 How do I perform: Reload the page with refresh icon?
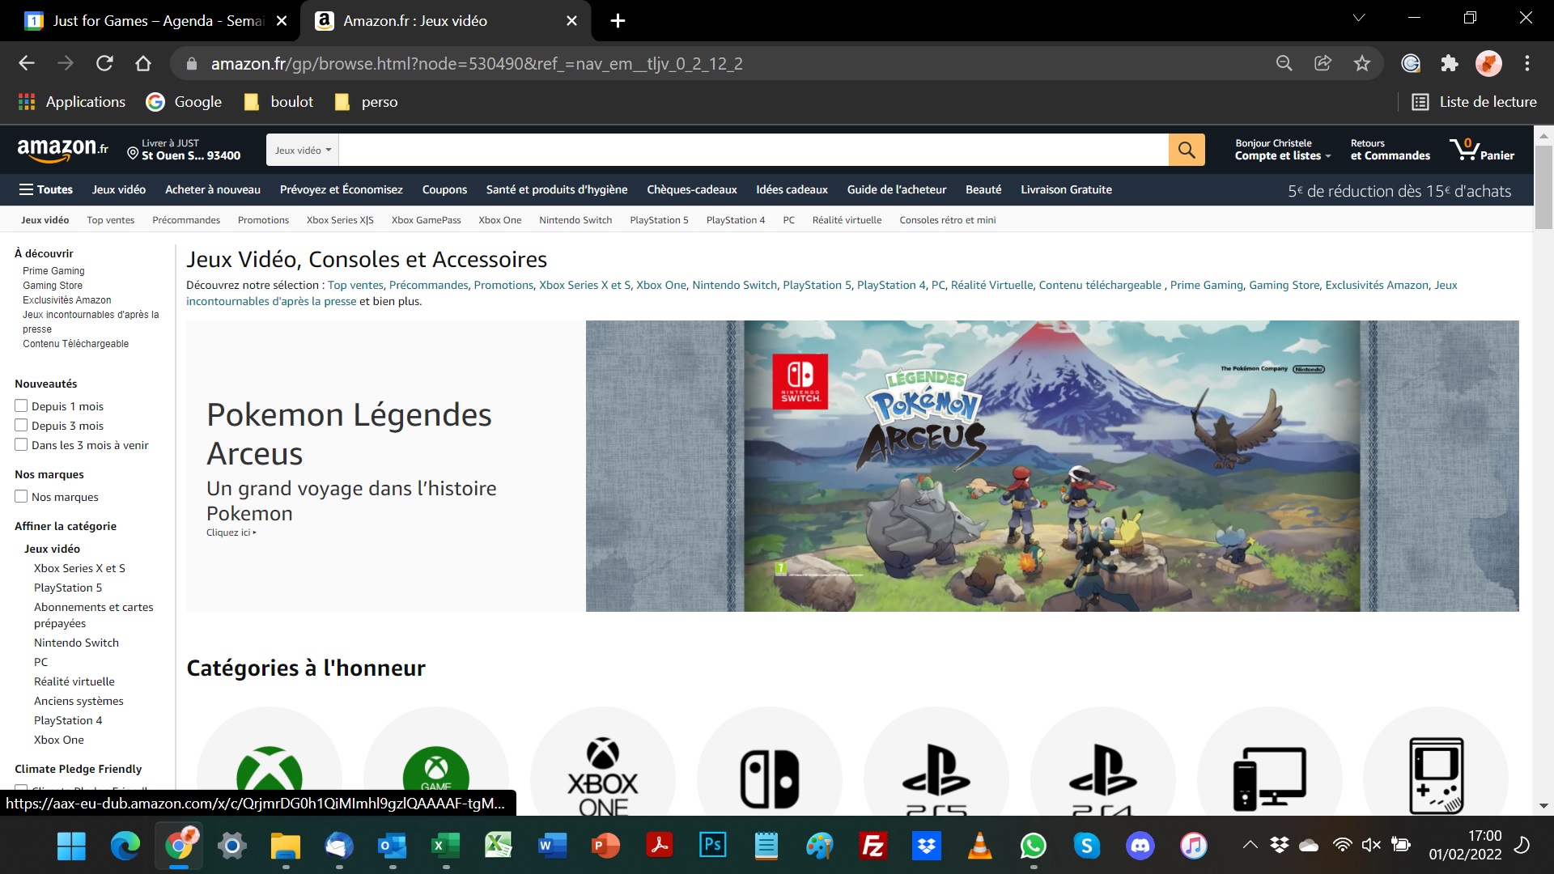(104, 63)
